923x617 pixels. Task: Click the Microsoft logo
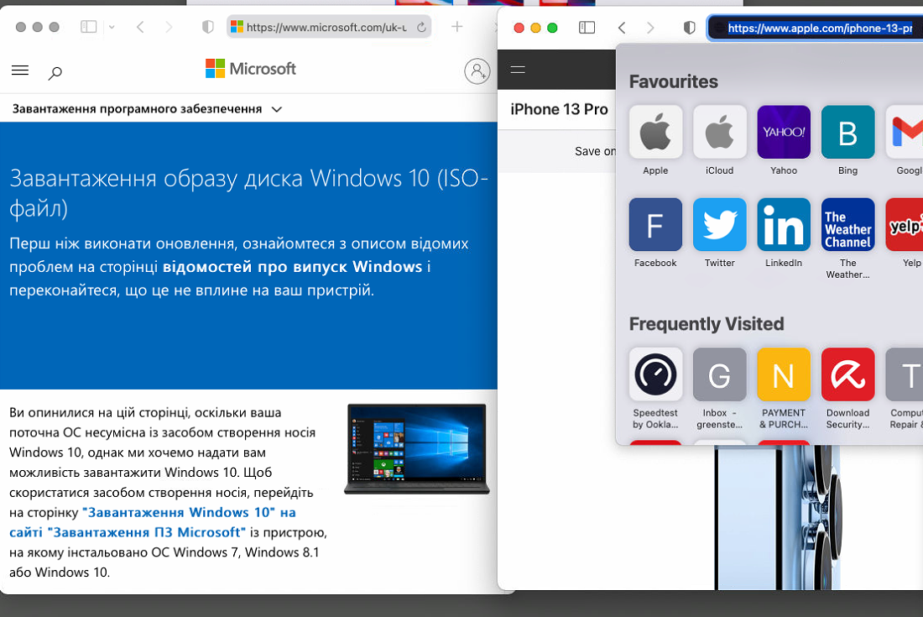[251, 69]
